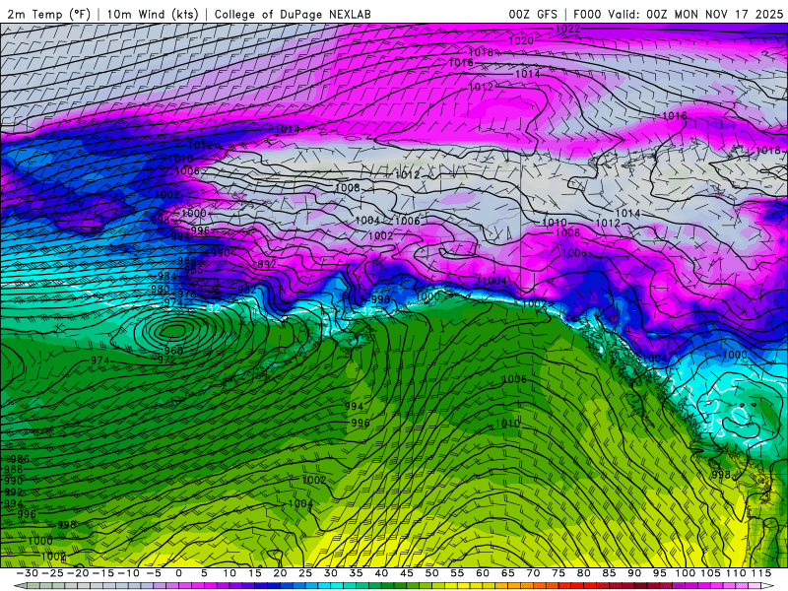
Task: Click the 90 value on temperature scale
Action: (x=634, y=573)
